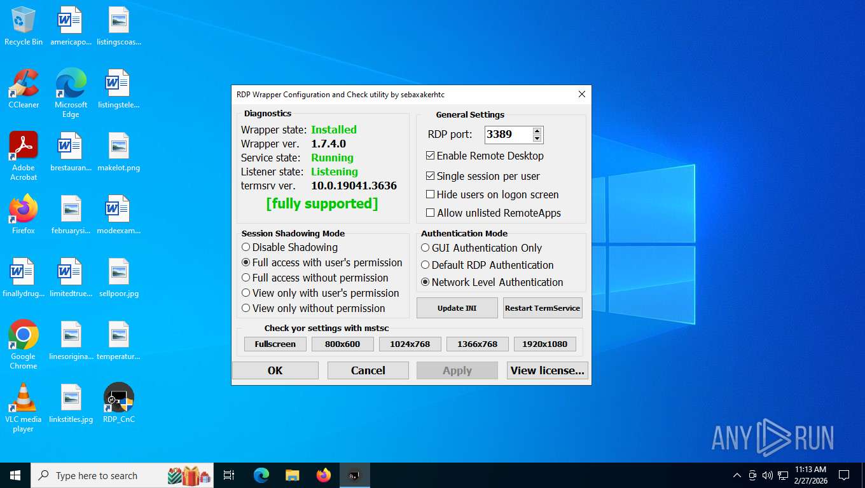Open the network icon in system tray
Screen dimensions: 865x488
coord(782,475)
